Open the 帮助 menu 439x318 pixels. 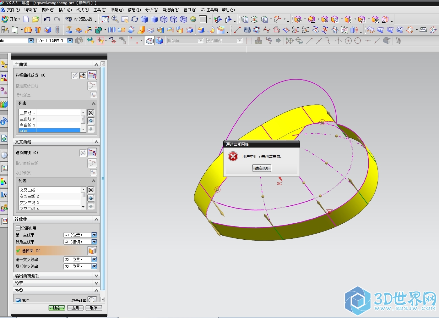[x=228, y=10]
